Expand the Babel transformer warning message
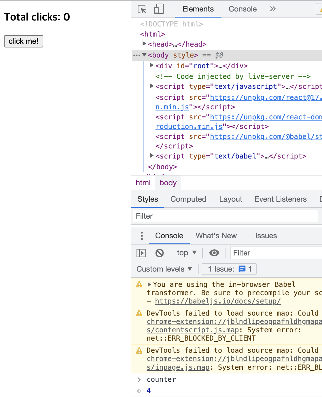Screen dimensions: 322x397 [149, 285]
